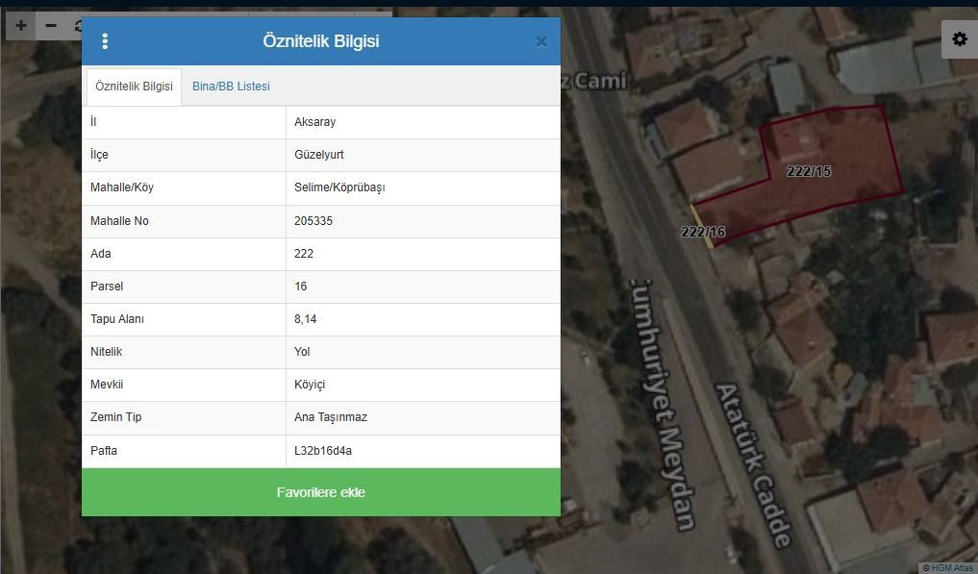Open the map settings gear
Image resolution: width=978 pixels, height=574 pixels.
pyautogui.click(x=959, y=39)
